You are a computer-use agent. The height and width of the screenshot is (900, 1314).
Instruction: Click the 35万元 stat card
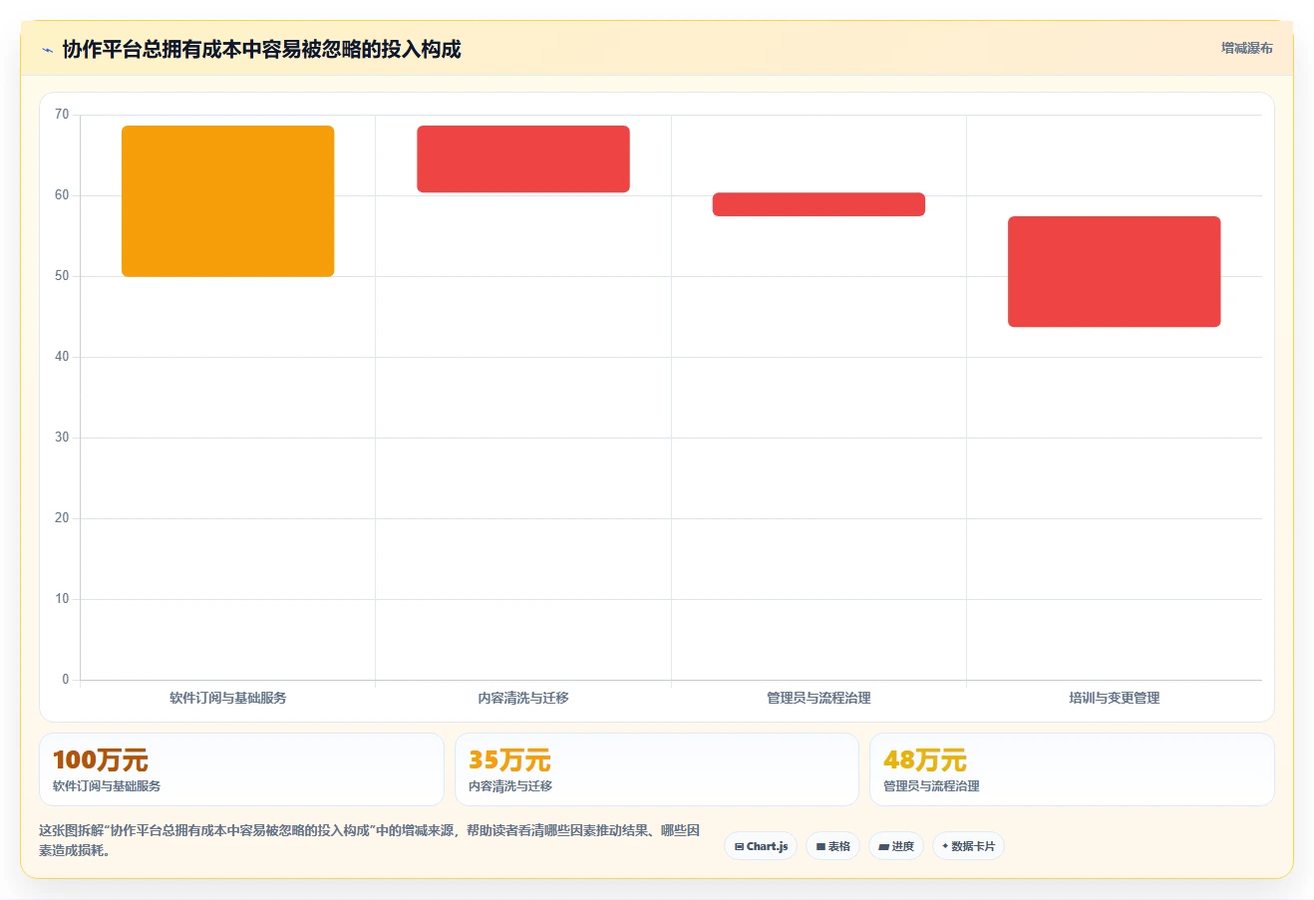click(x=656, y=769)
